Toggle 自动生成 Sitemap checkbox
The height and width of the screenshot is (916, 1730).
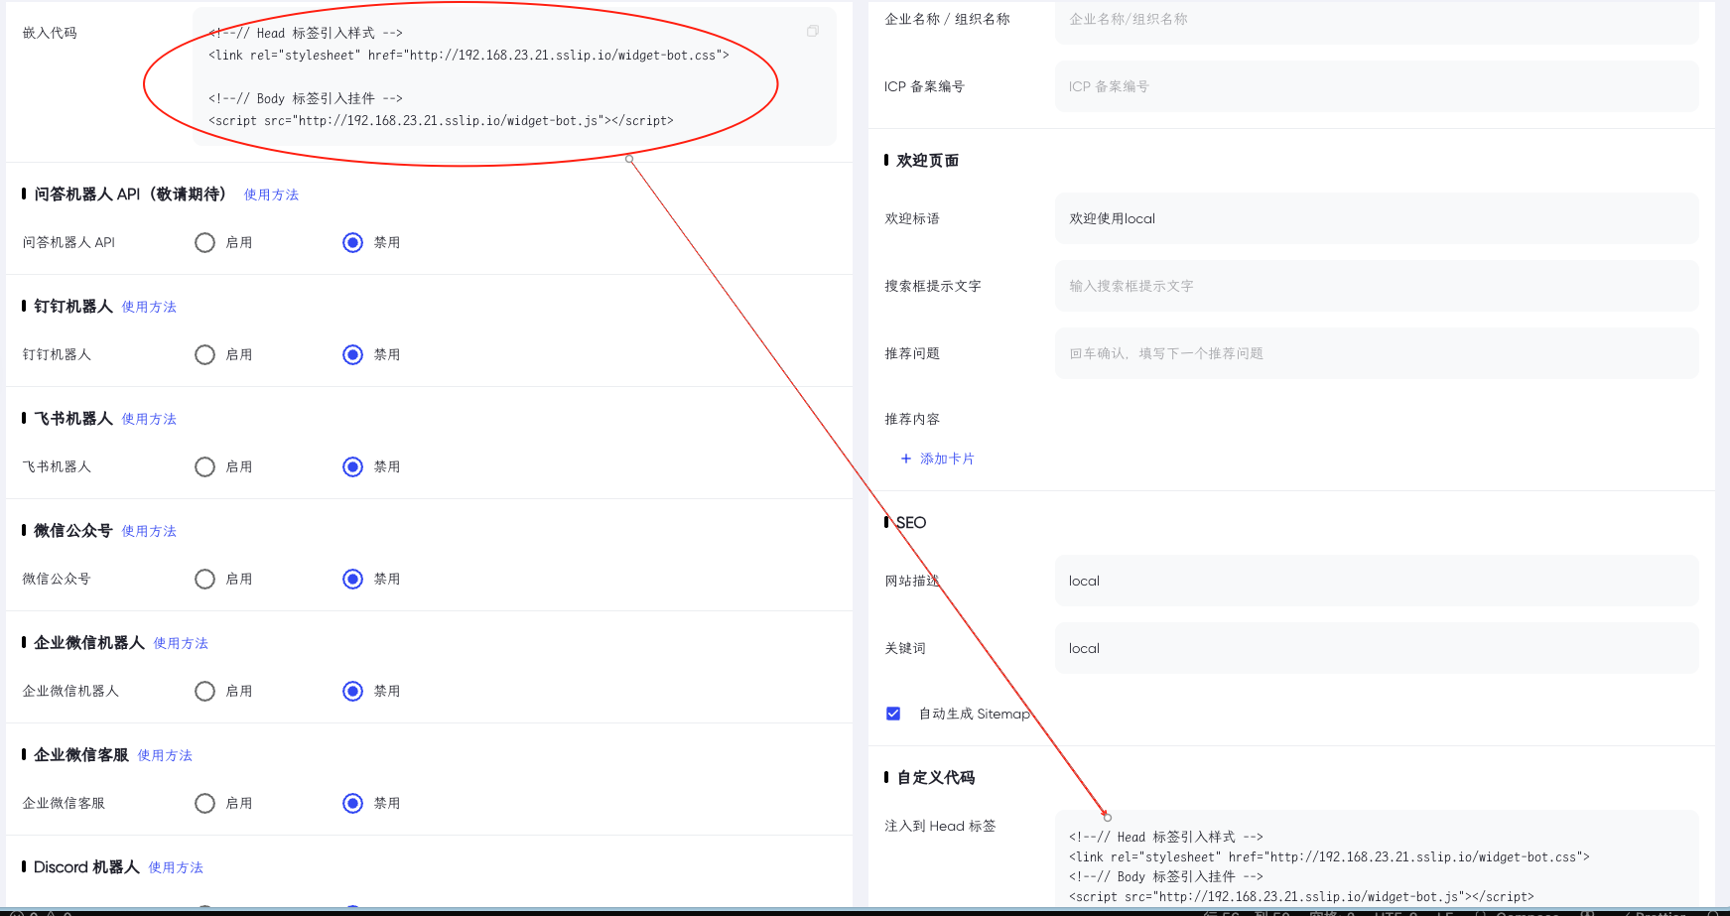893,714
